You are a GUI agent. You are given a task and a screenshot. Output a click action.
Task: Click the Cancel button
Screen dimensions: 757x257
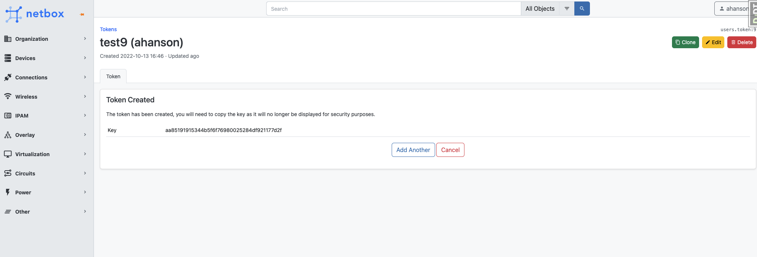coord(450,150)
